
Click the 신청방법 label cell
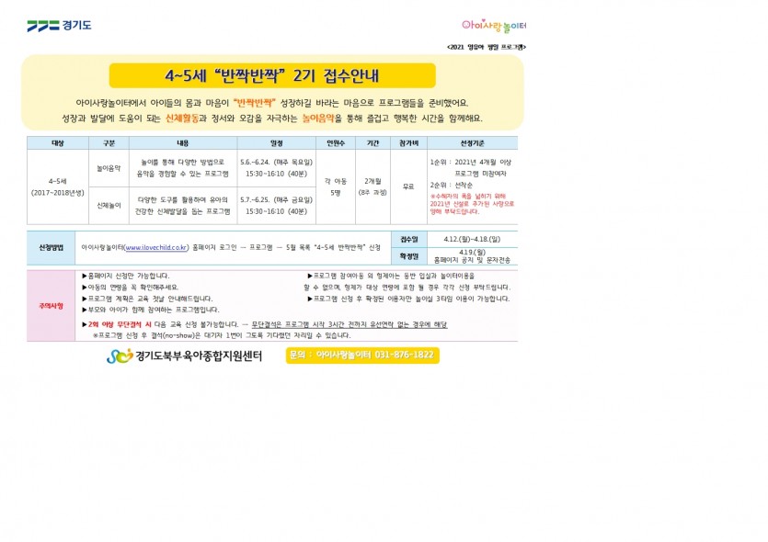[51, 248]
